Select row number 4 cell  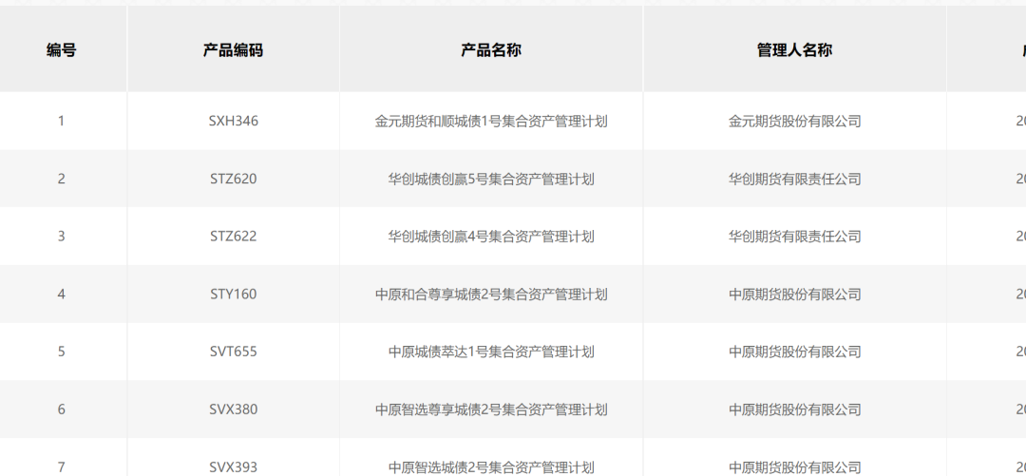point(62,294)
